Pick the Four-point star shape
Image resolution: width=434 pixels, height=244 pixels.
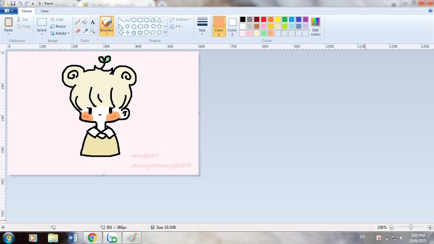[127, 33]
